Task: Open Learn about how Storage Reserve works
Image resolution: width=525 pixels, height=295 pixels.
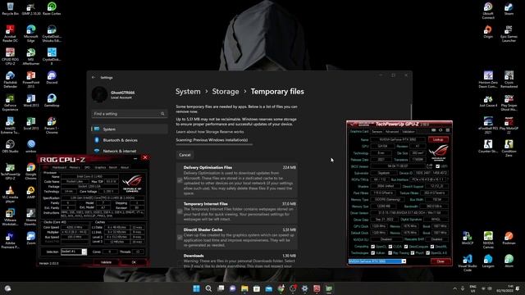Action: click(210, 132)
